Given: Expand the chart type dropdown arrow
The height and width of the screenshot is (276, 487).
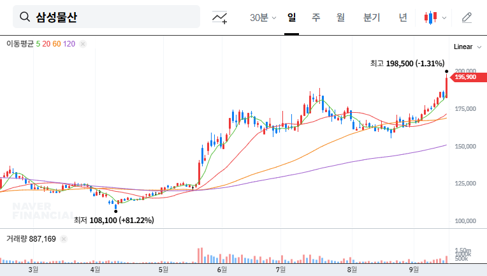Looking at the screenshot, I should pyautogui.click(x=444, y=18).
